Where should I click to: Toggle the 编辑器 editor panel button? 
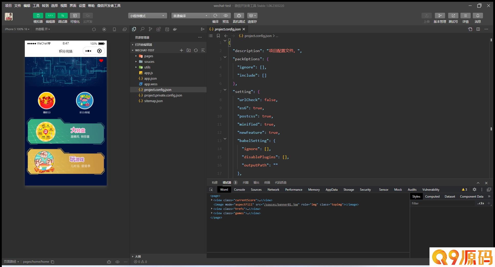coord(50,16)
